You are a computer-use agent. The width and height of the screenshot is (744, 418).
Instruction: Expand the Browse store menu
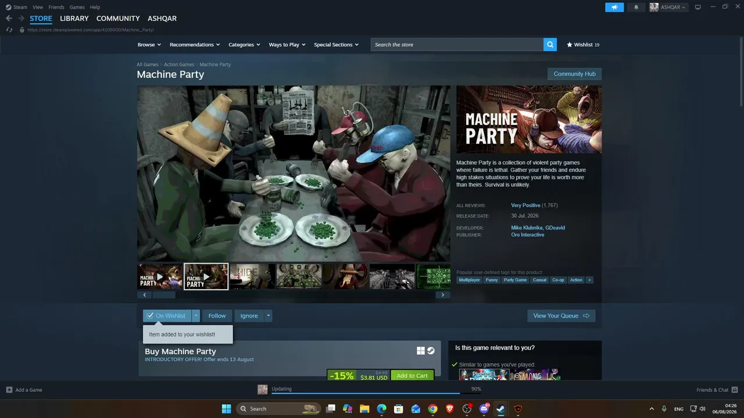[149, 45]
